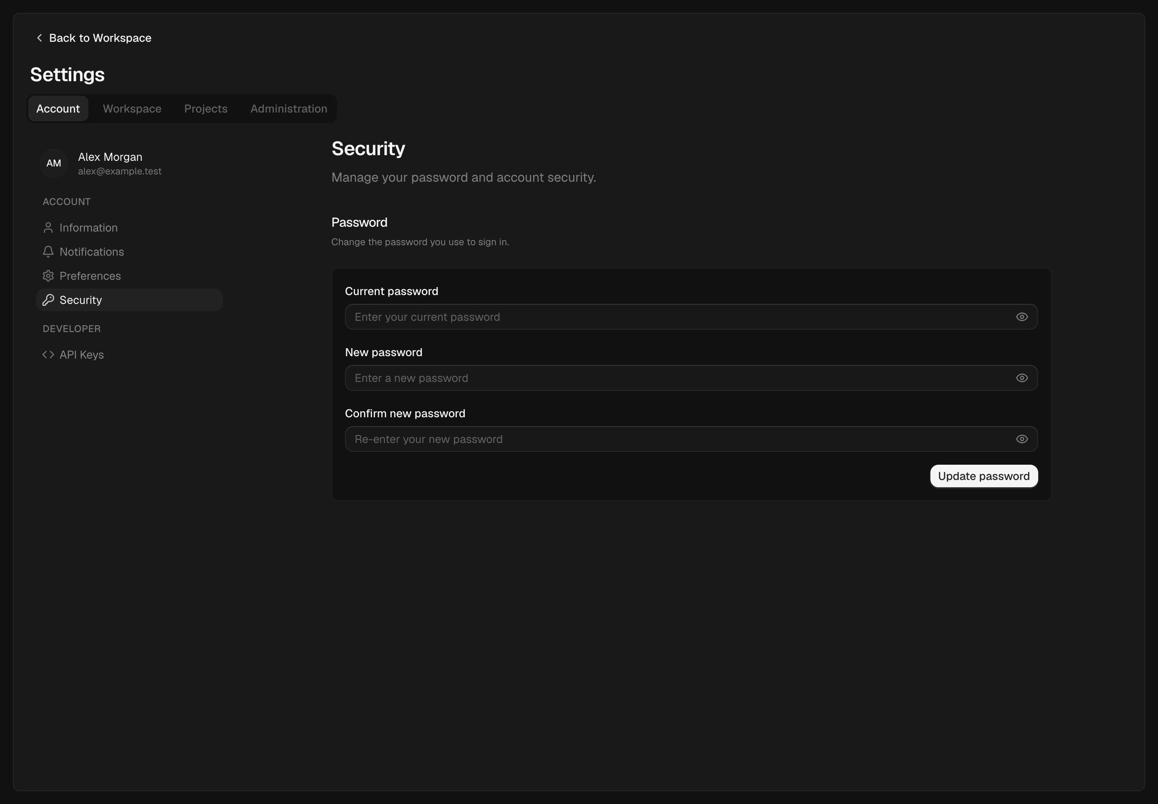
Task: Click the Settings page heading
Action: [x=68, y=74]
